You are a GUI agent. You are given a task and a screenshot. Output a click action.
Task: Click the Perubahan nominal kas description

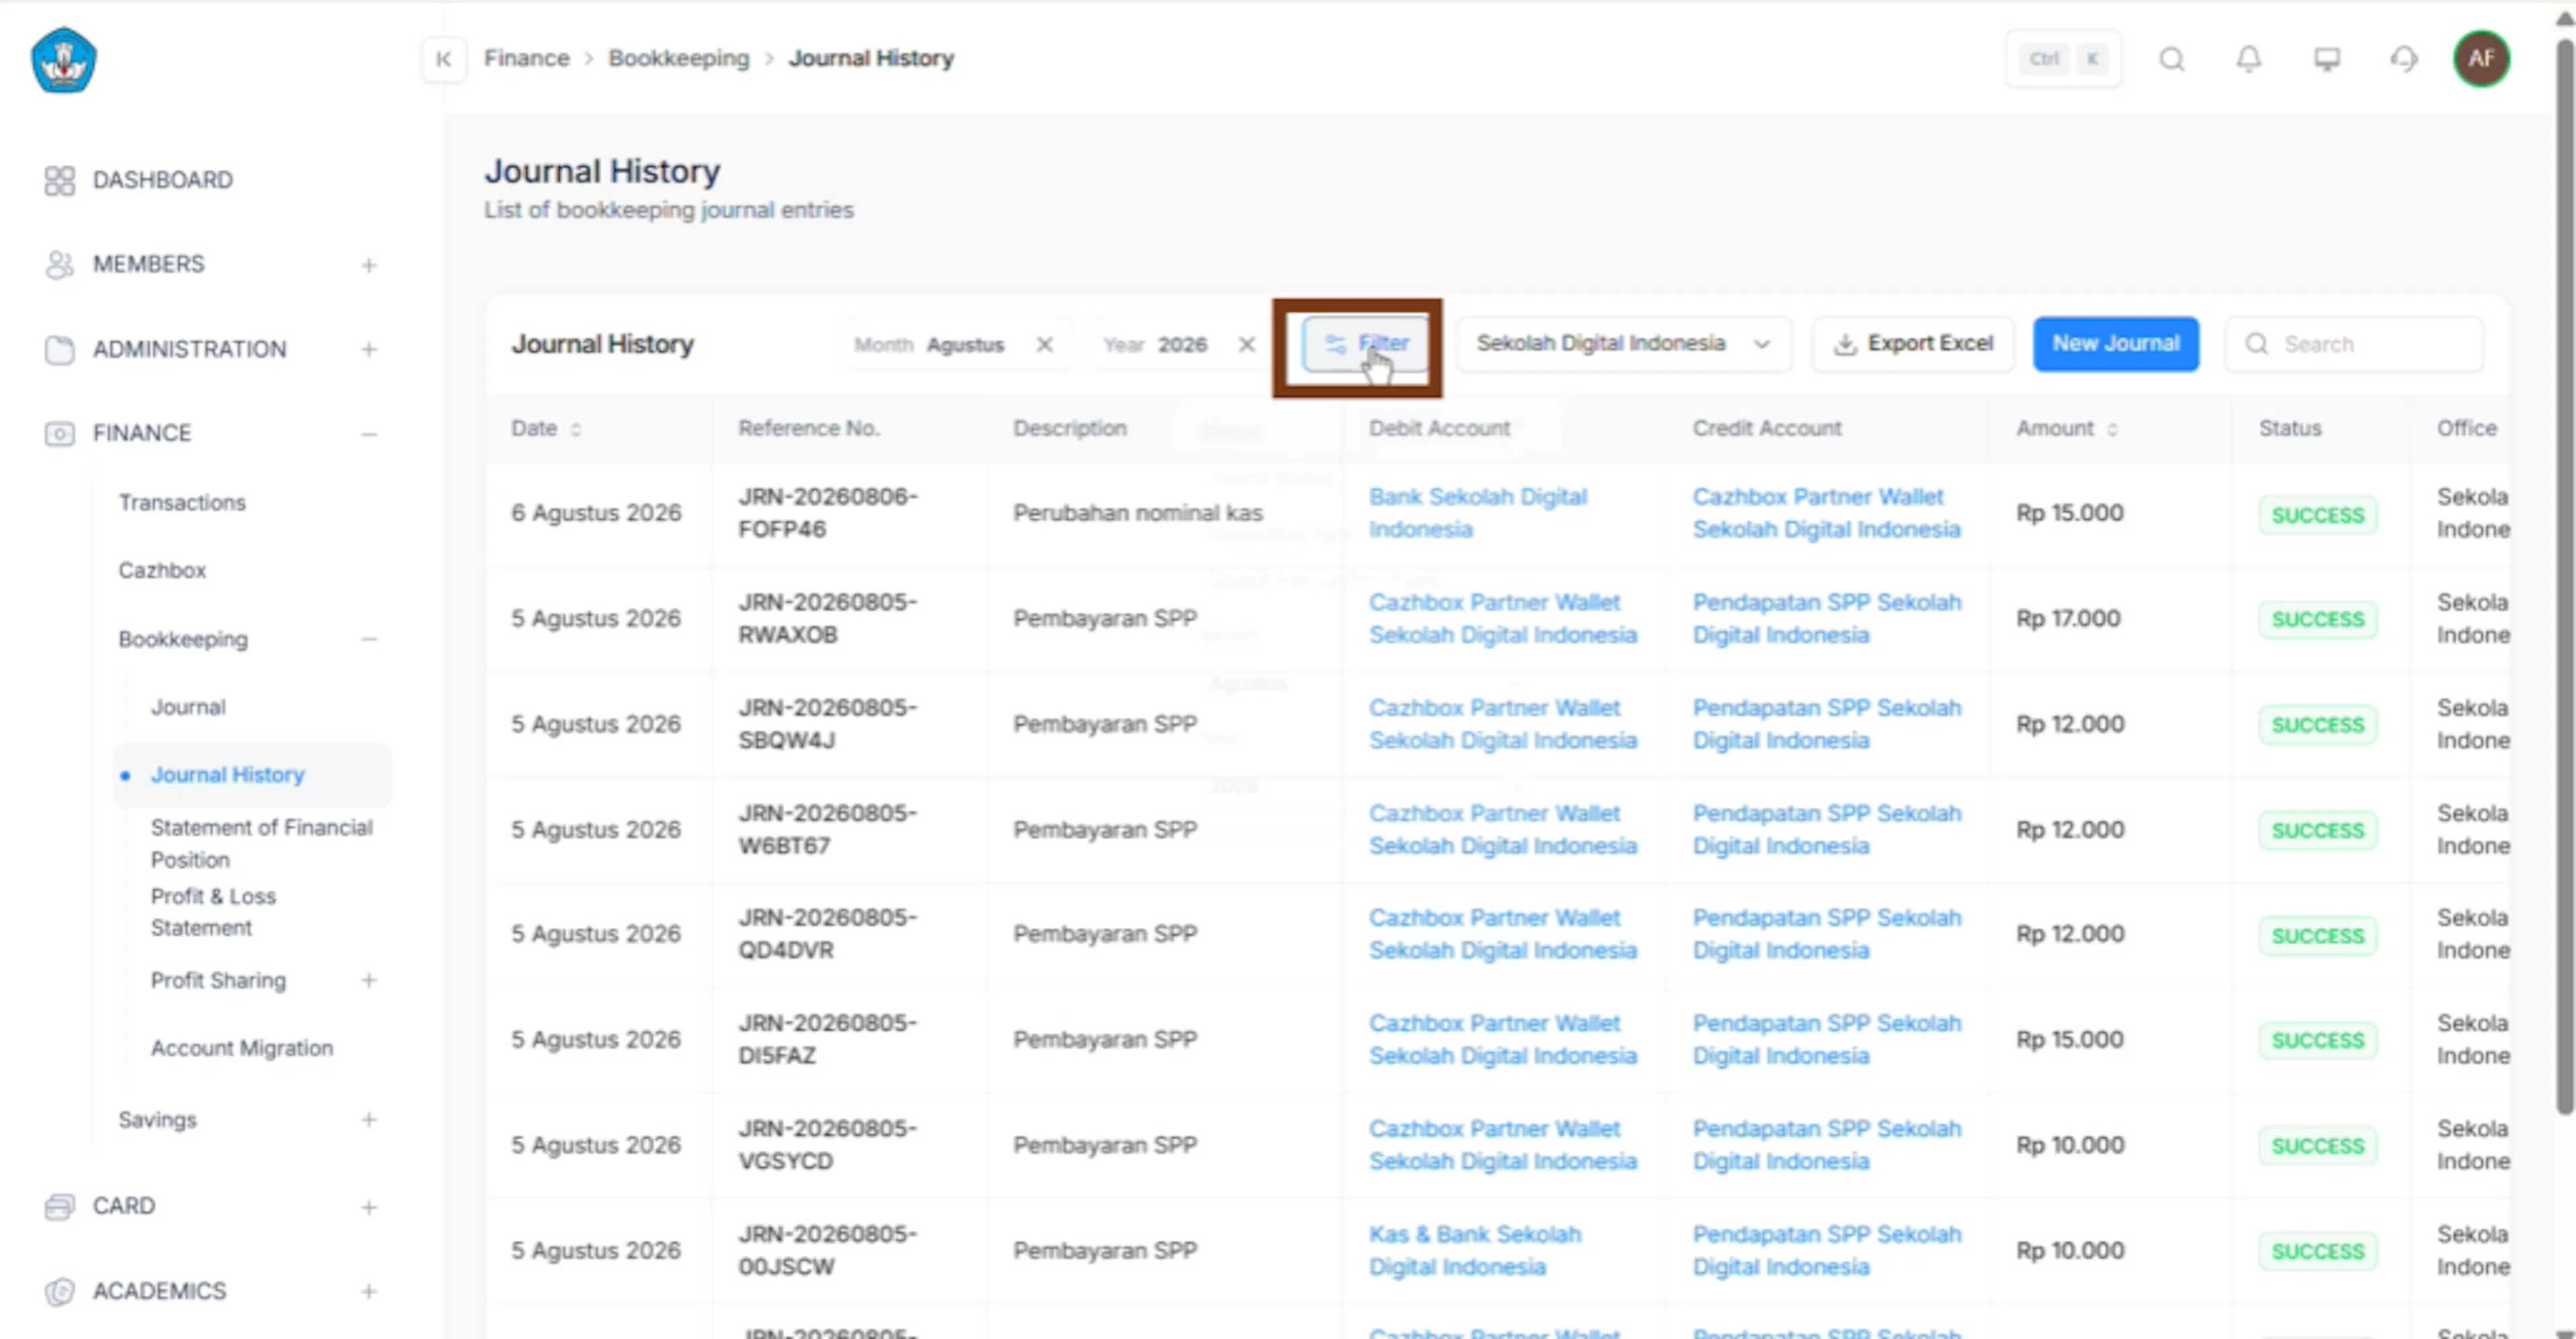[x=1138, y=513]
